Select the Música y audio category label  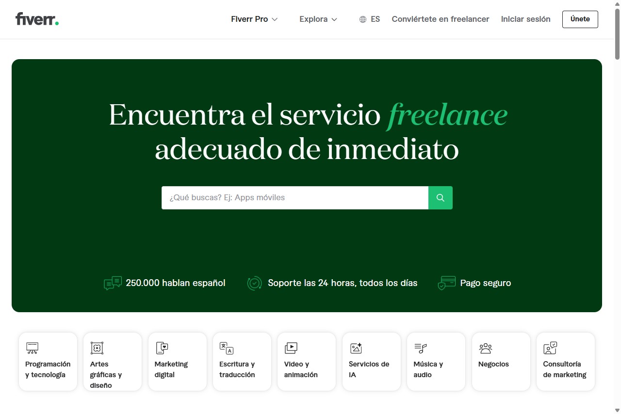(428, 369)
